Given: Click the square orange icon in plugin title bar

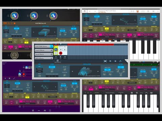Looking at the screenshot, I should tap(15, 23).
